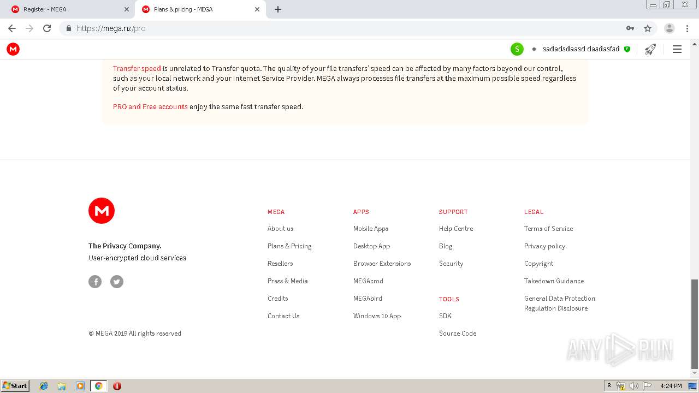Open the Security link
The width and height of the screenshot is (699, 393).
pyautogui.click(x=451, y=264)
